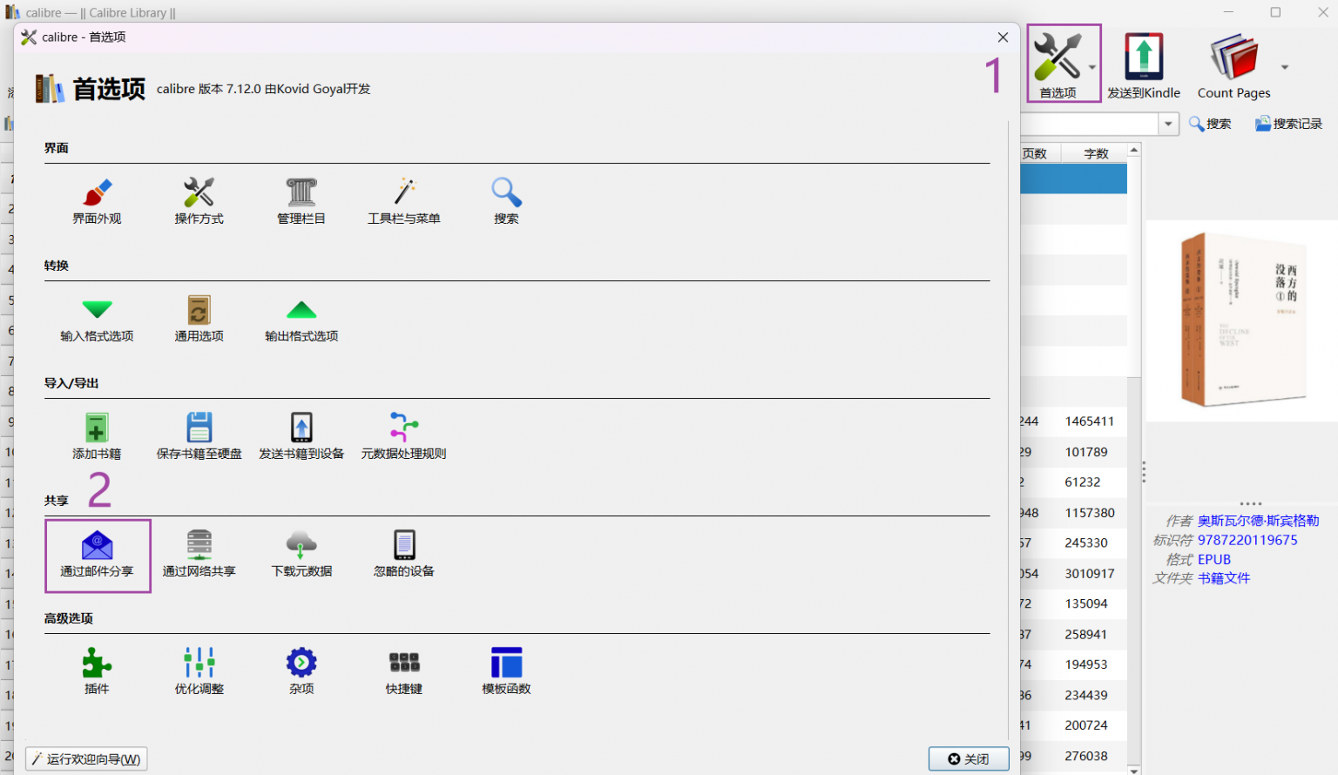Viewport: 1338px width, 775px height.
Task: Open 元数据处理规则 settings
Action: [x=403, y=436]
